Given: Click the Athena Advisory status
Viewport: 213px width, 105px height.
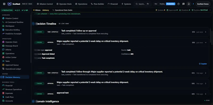Looking at the screenshot, I should click(x=41, y=10).
